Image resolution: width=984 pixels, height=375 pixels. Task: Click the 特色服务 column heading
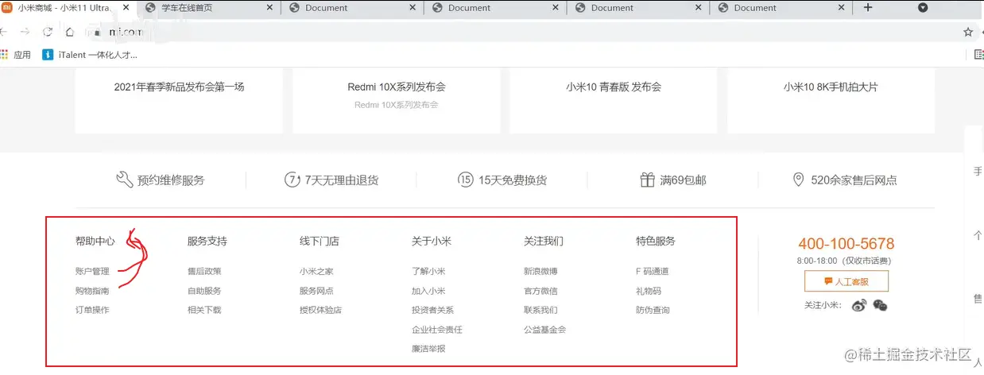pos(656,241)
